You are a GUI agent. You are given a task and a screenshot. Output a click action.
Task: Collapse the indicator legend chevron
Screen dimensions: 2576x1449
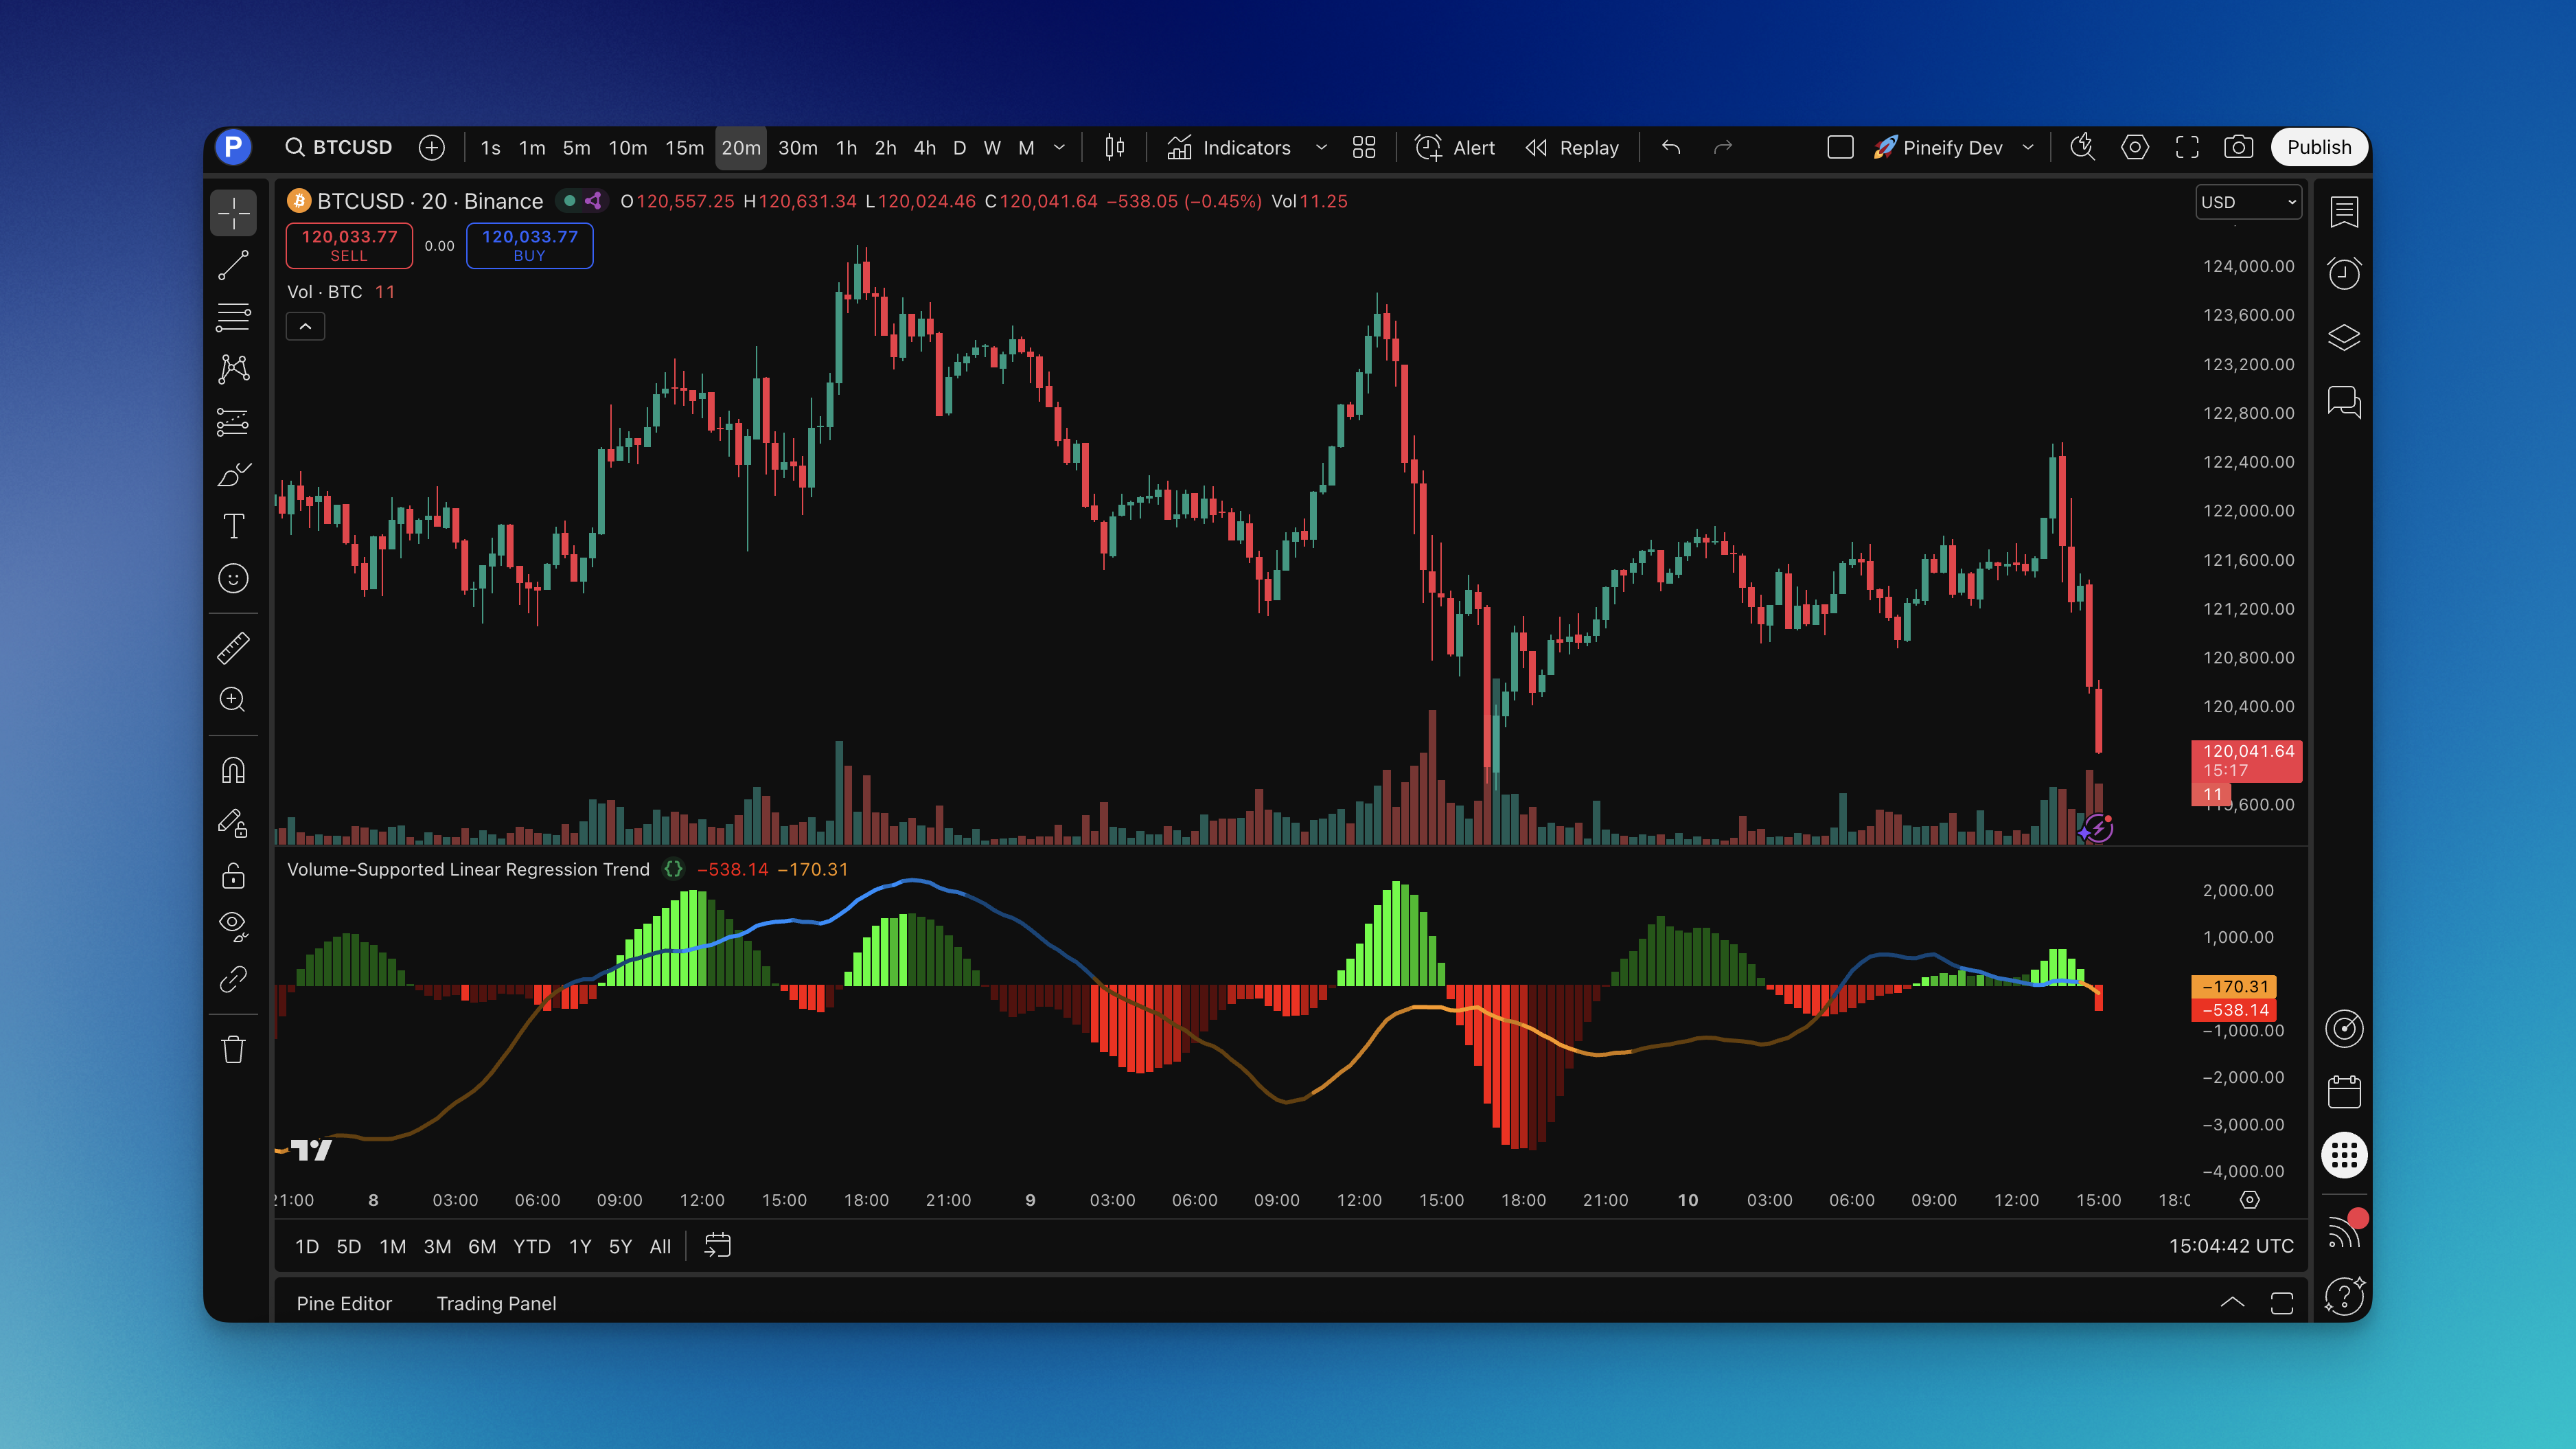point(305,327)
